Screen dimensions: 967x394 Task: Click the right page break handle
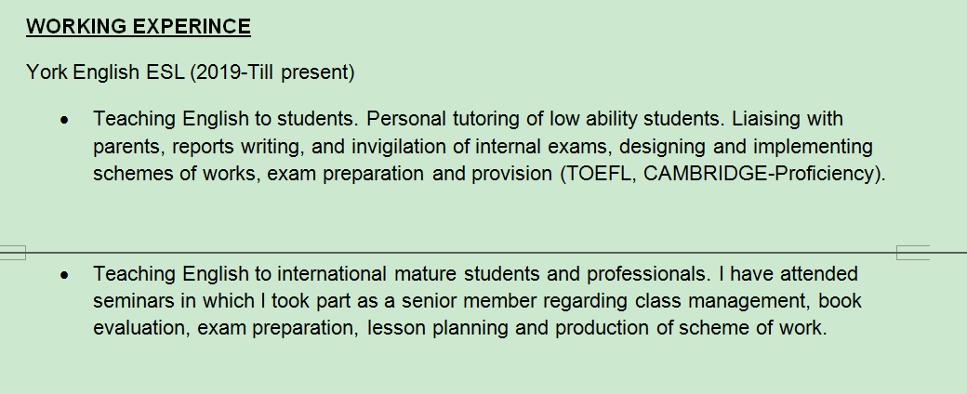coord(913,252)
